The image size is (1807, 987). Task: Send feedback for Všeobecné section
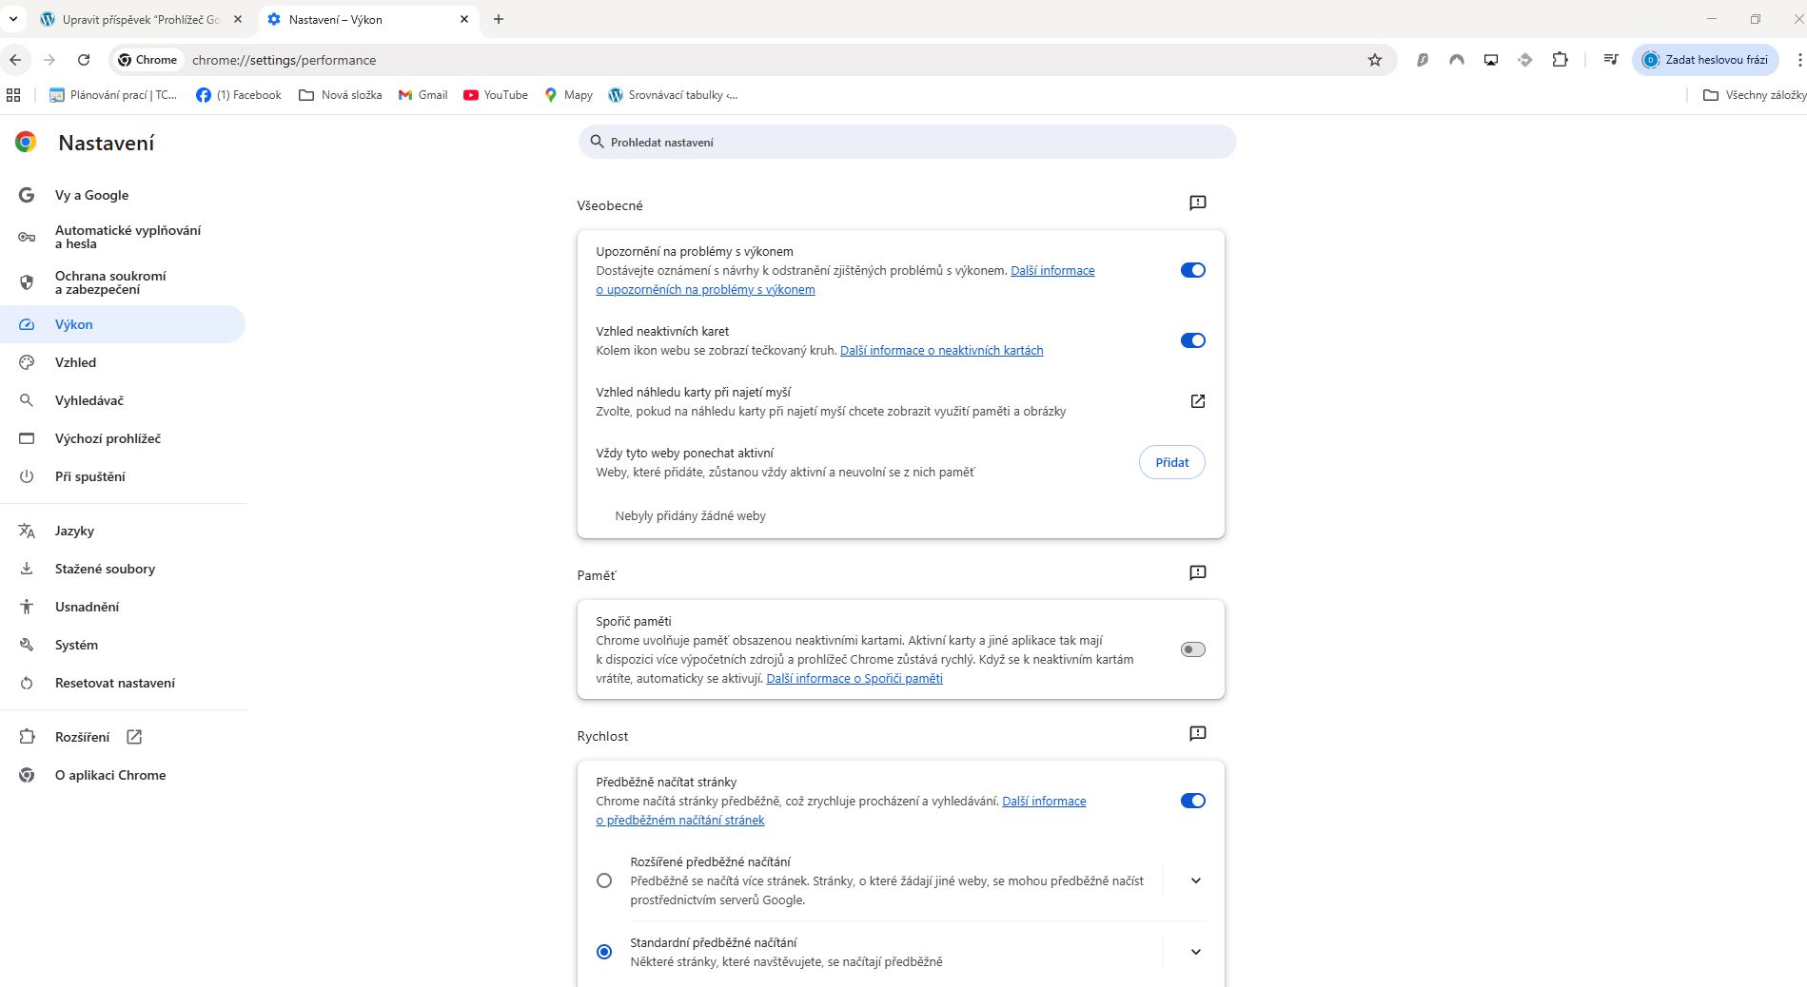[1197, 203]
